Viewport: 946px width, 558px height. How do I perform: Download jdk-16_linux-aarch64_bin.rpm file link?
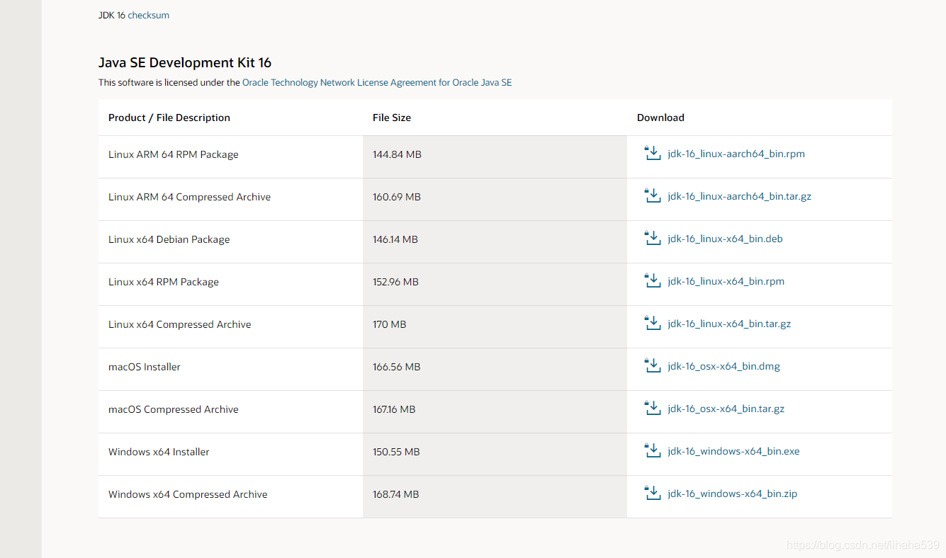click(736, 154)
